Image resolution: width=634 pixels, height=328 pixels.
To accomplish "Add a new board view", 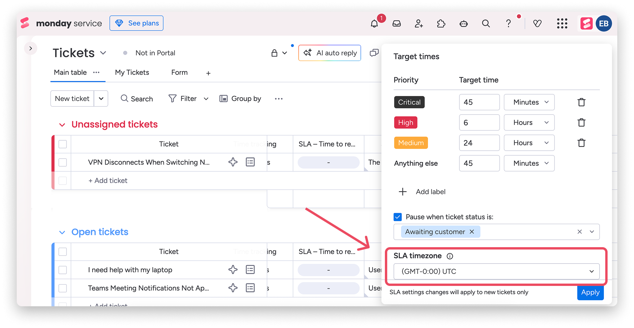I will click(x=208, y=73).
